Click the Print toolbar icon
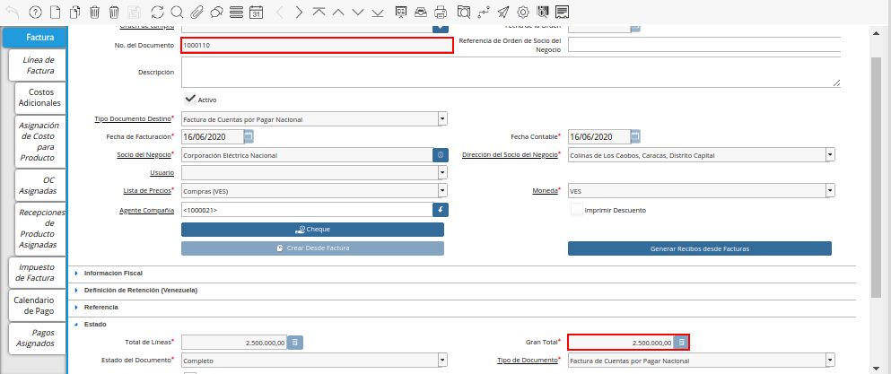891x374 pixels. coord(441,12)
